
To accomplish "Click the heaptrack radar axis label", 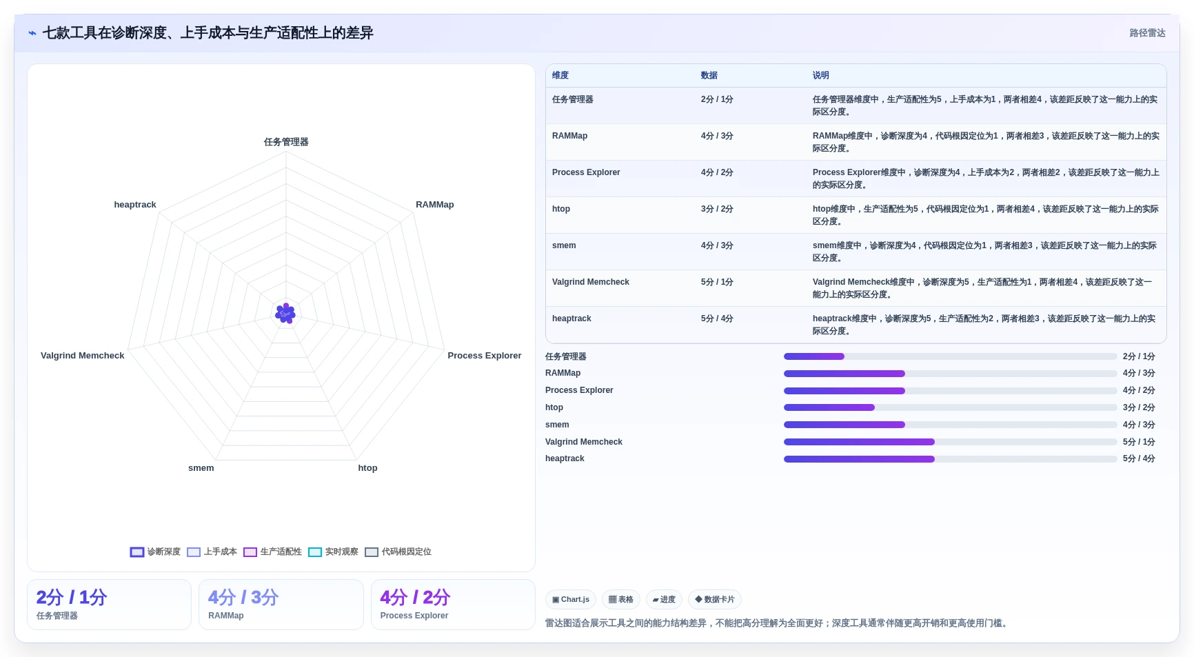I will click(135, 205).
